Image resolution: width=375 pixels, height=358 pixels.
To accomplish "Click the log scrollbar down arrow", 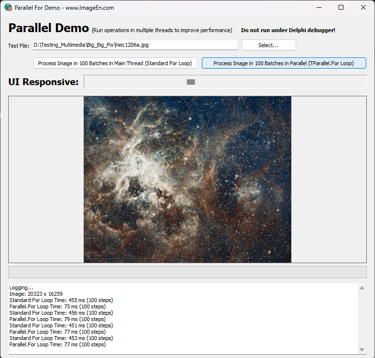I will point(362,350).
